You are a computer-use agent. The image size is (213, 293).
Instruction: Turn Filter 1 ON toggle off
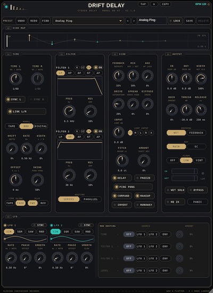[98, 68]
